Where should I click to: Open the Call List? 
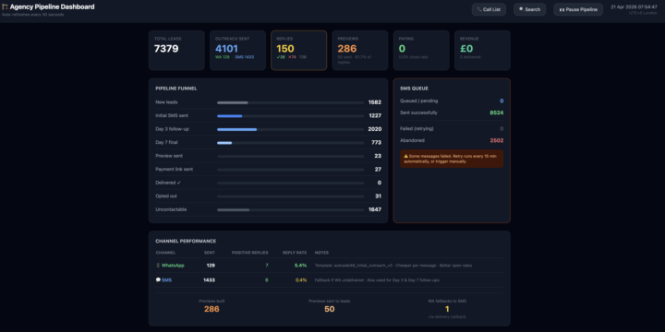click(489, 9)
